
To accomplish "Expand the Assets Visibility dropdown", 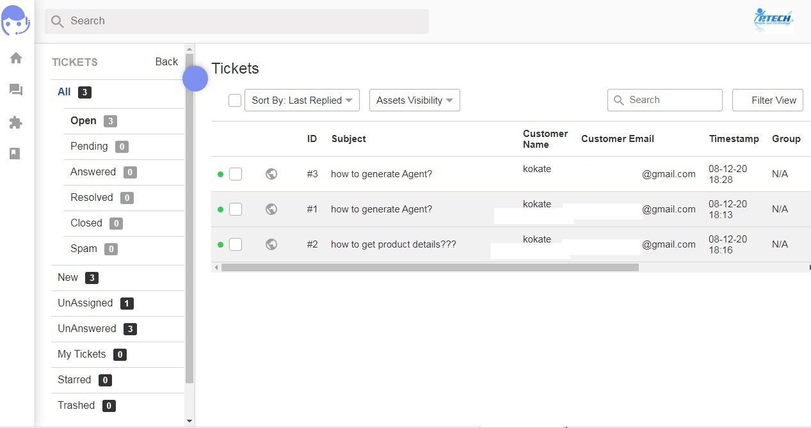I will 414,100.
